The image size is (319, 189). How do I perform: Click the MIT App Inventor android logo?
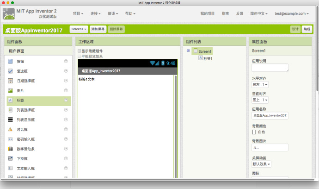[9, 13]
